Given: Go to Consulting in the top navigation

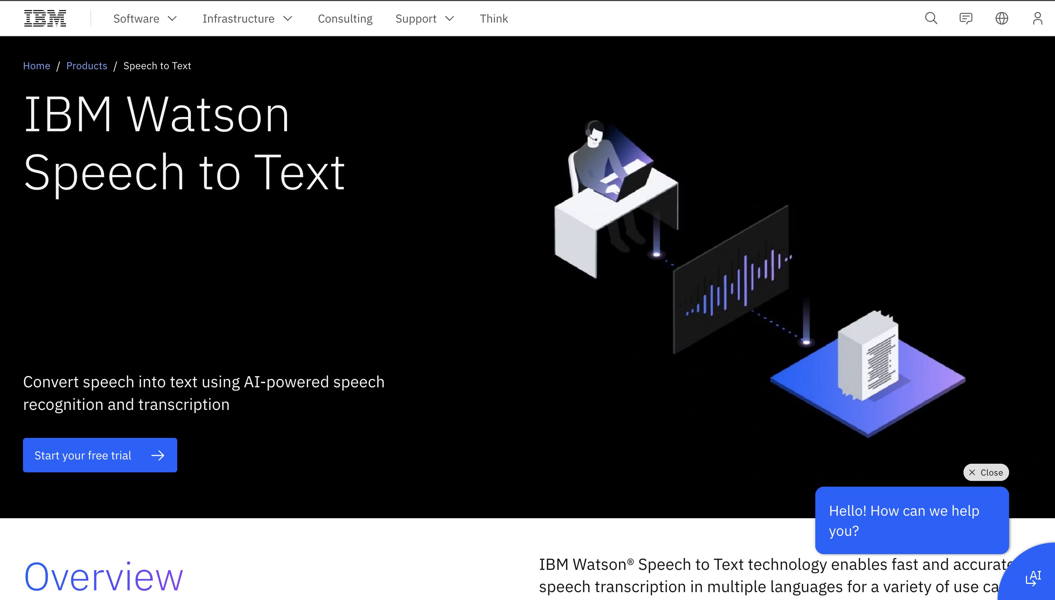Looking at the screenshot, I should pos(345,19).
